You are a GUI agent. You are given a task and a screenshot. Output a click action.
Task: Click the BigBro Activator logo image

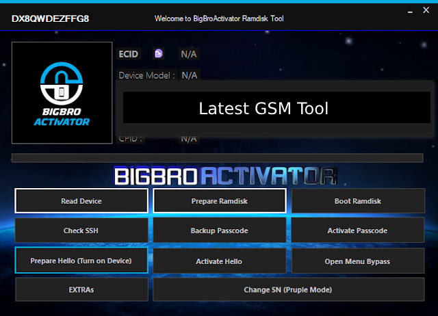coord(62,92)
